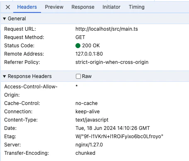Open the Response tab

[x=83, y=7]
